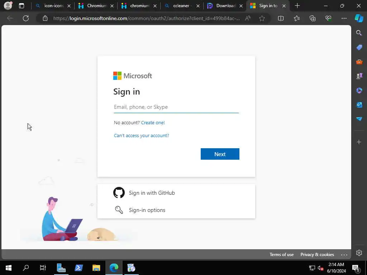Open File Explorer from taskbar
The height and width of the screenshot is (275, 367).
[x=96, y=268]
